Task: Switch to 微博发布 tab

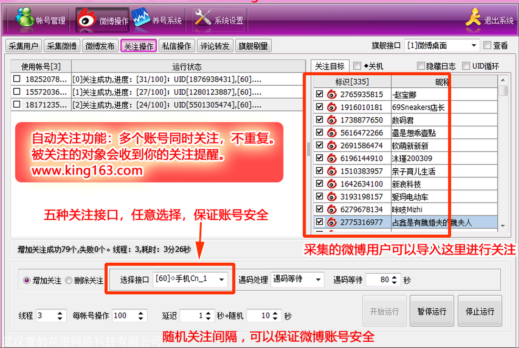Action: pos(100,46)
